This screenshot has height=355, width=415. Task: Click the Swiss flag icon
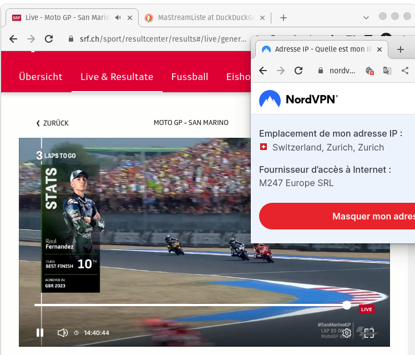point(264,147)
